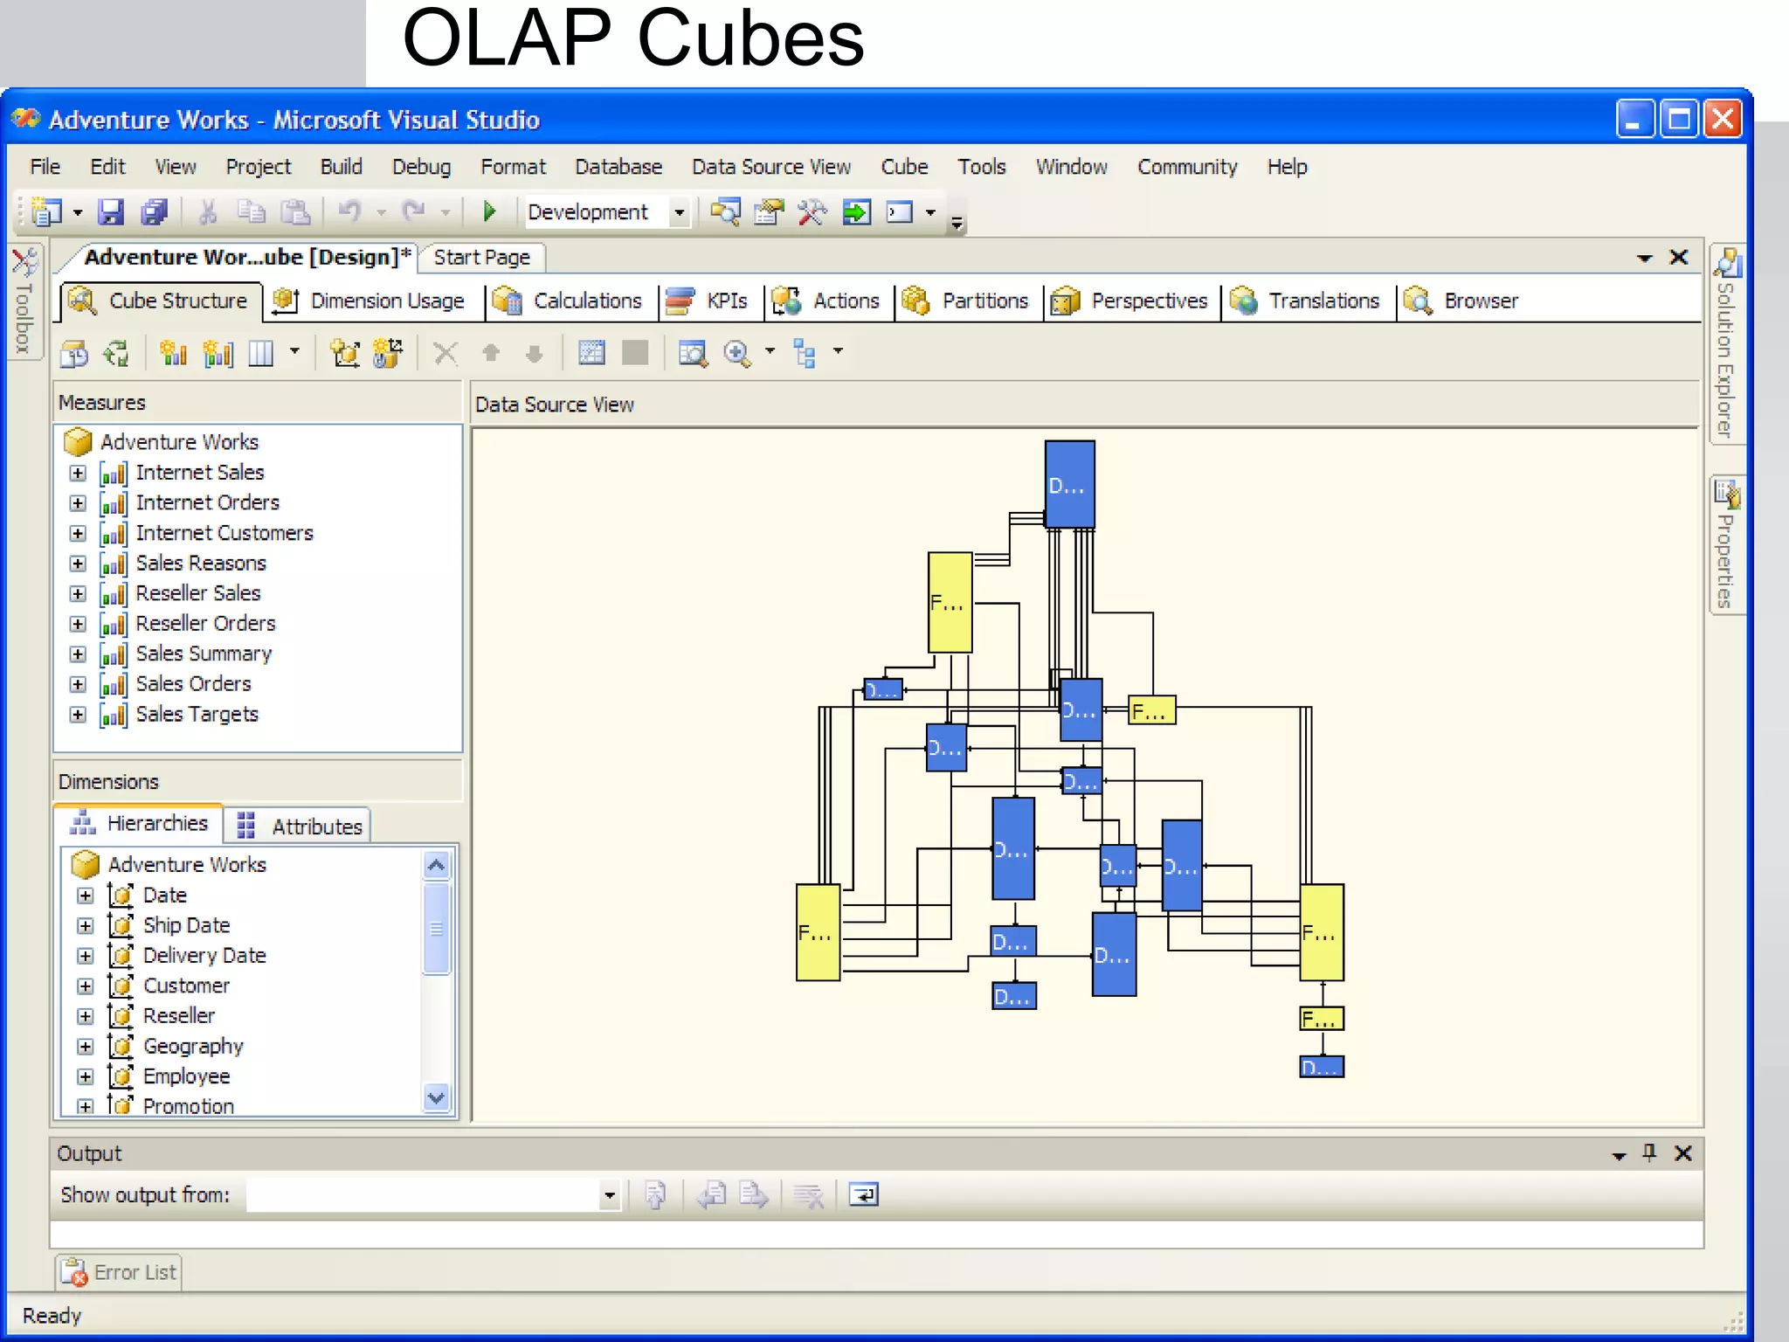Expand the Ship Date dimension node

tap(85, 925)
